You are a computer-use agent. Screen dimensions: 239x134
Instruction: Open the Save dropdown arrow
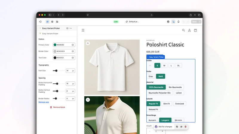point(200,22)
